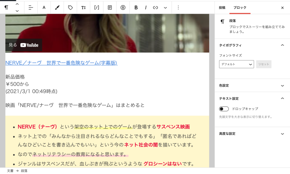The height and width of the screenshot is (174, 290).
Task: Click the paragraph block type icon
Action: [x=6, y=8]
